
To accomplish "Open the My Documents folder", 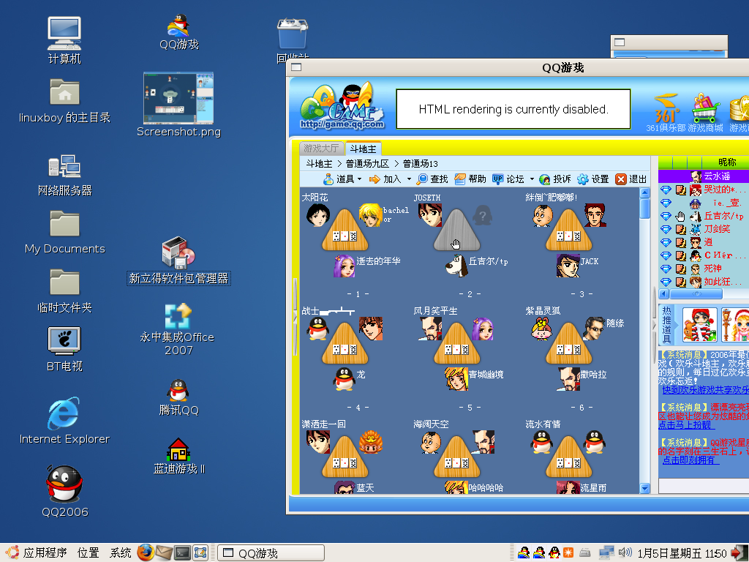I will 64,233.
